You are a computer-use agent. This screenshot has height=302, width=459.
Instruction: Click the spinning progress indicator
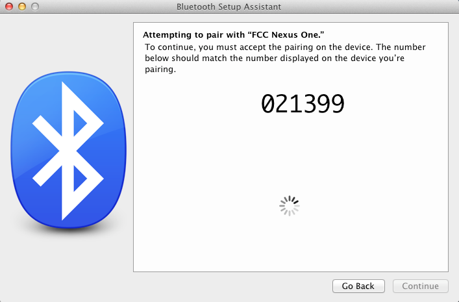(x=289, y=206)
